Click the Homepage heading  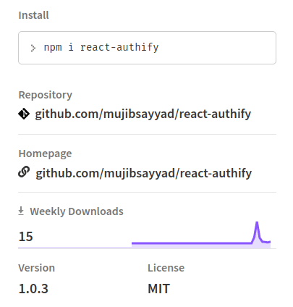pyautogui.click(x=45, y=153)
